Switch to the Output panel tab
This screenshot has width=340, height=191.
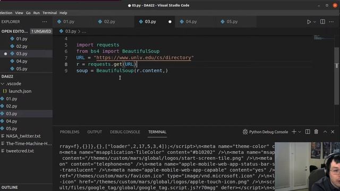click(95, 132)
